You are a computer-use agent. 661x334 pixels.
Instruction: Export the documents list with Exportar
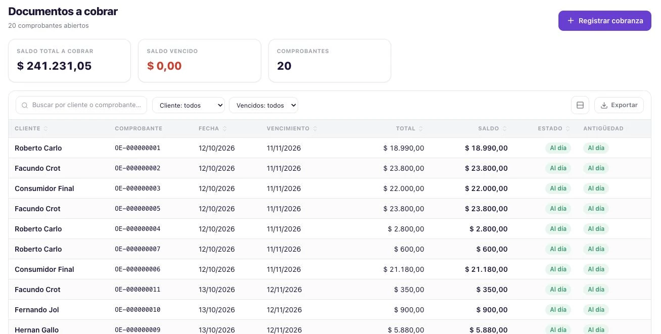coord(619,105)
